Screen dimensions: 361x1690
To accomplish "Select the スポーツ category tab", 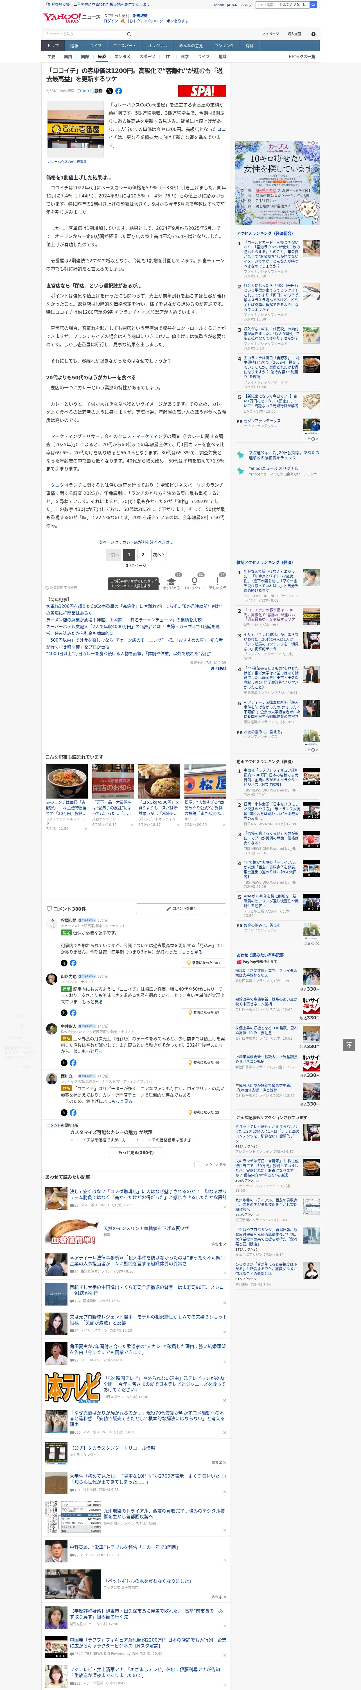I will (x=147, y=56).
